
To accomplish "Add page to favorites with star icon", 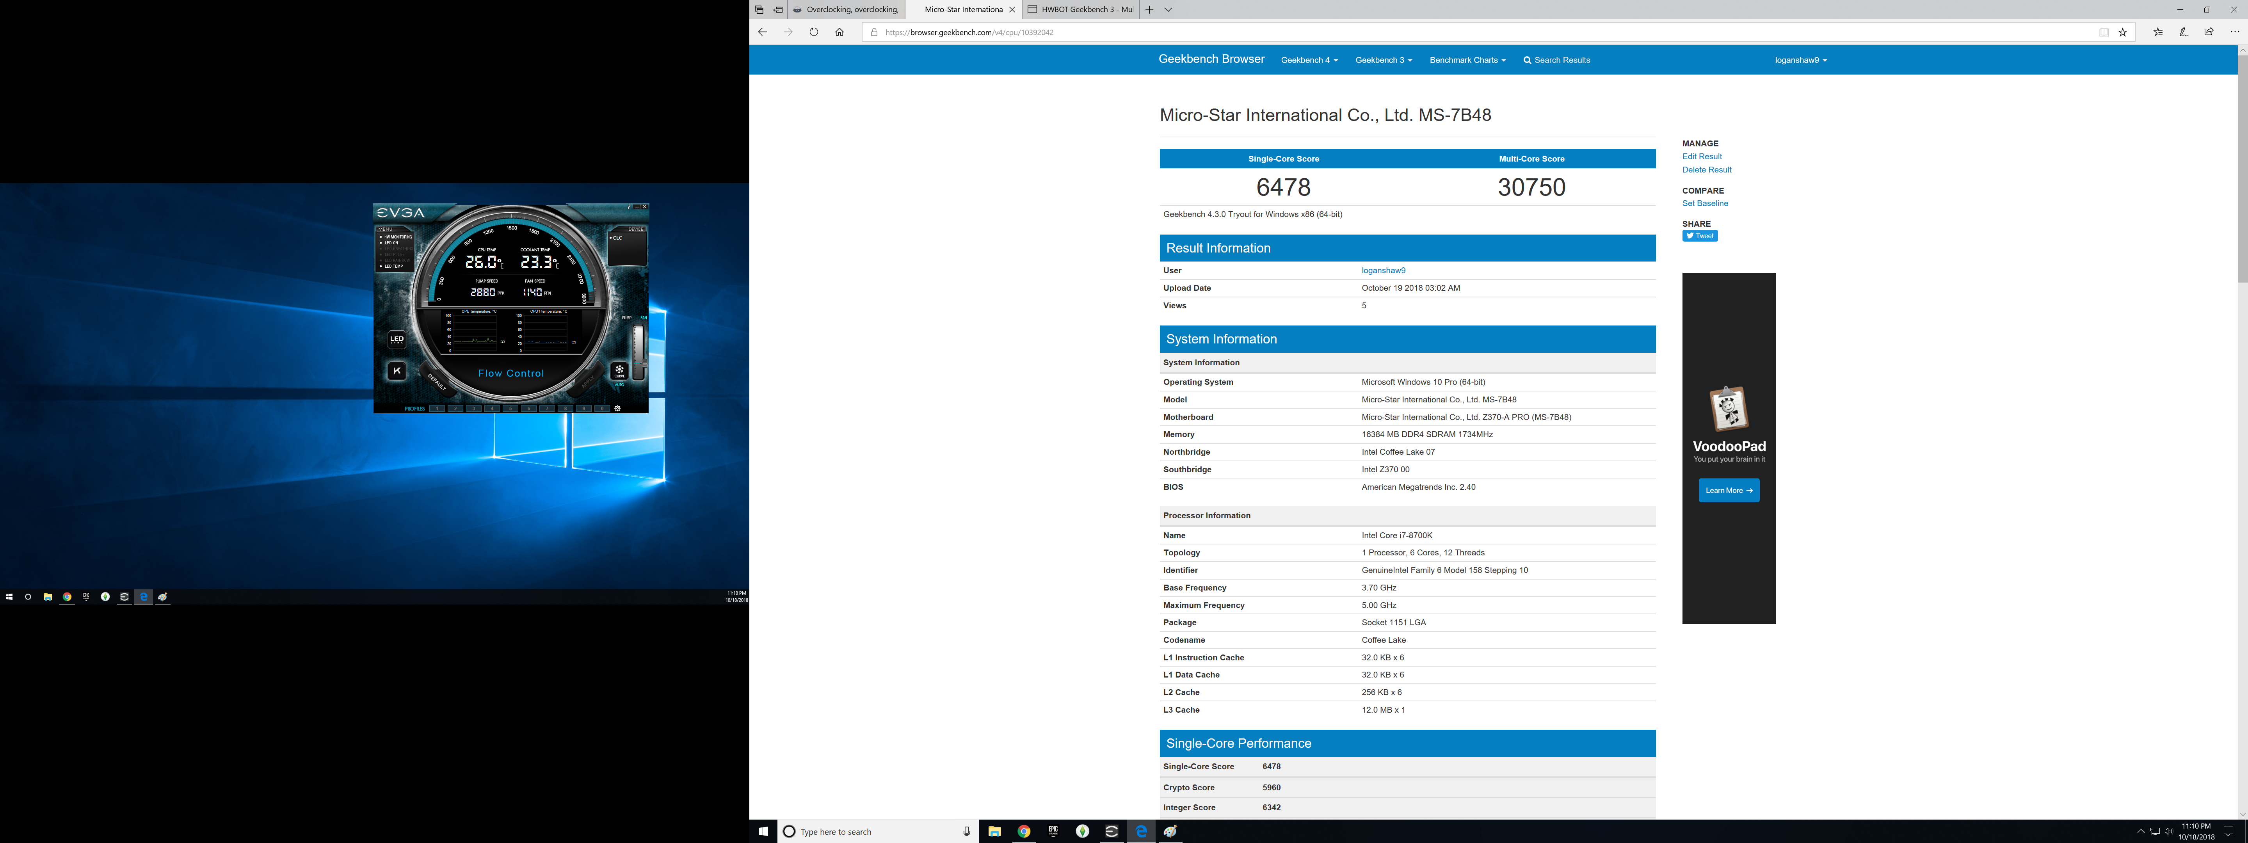I will pyautogui.click(x=2122, y=32).
